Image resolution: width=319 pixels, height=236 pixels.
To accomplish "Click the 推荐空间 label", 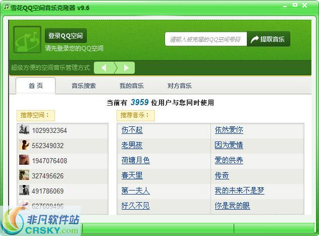I will pos(36,115).
